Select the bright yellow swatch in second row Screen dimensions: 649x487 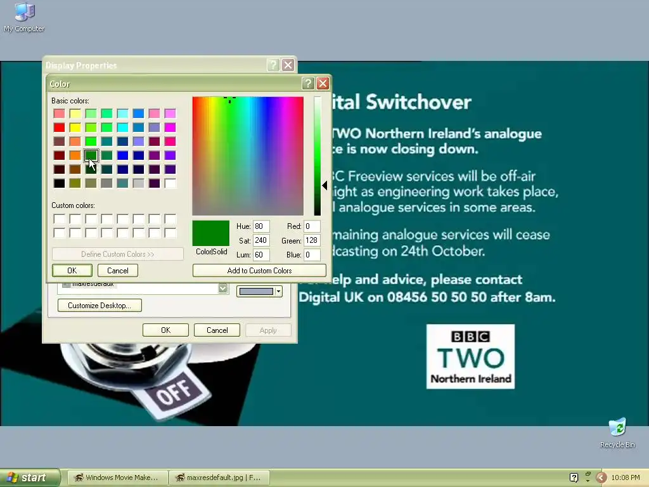coord(75,127)
